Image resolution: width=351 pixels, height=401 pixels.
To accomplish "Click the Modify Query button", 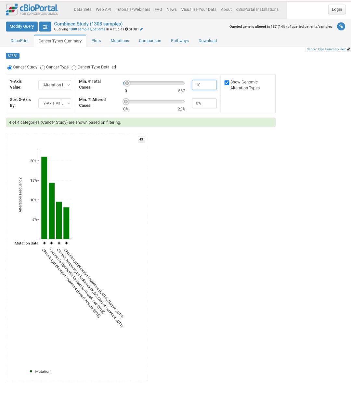I will (21, 26).
